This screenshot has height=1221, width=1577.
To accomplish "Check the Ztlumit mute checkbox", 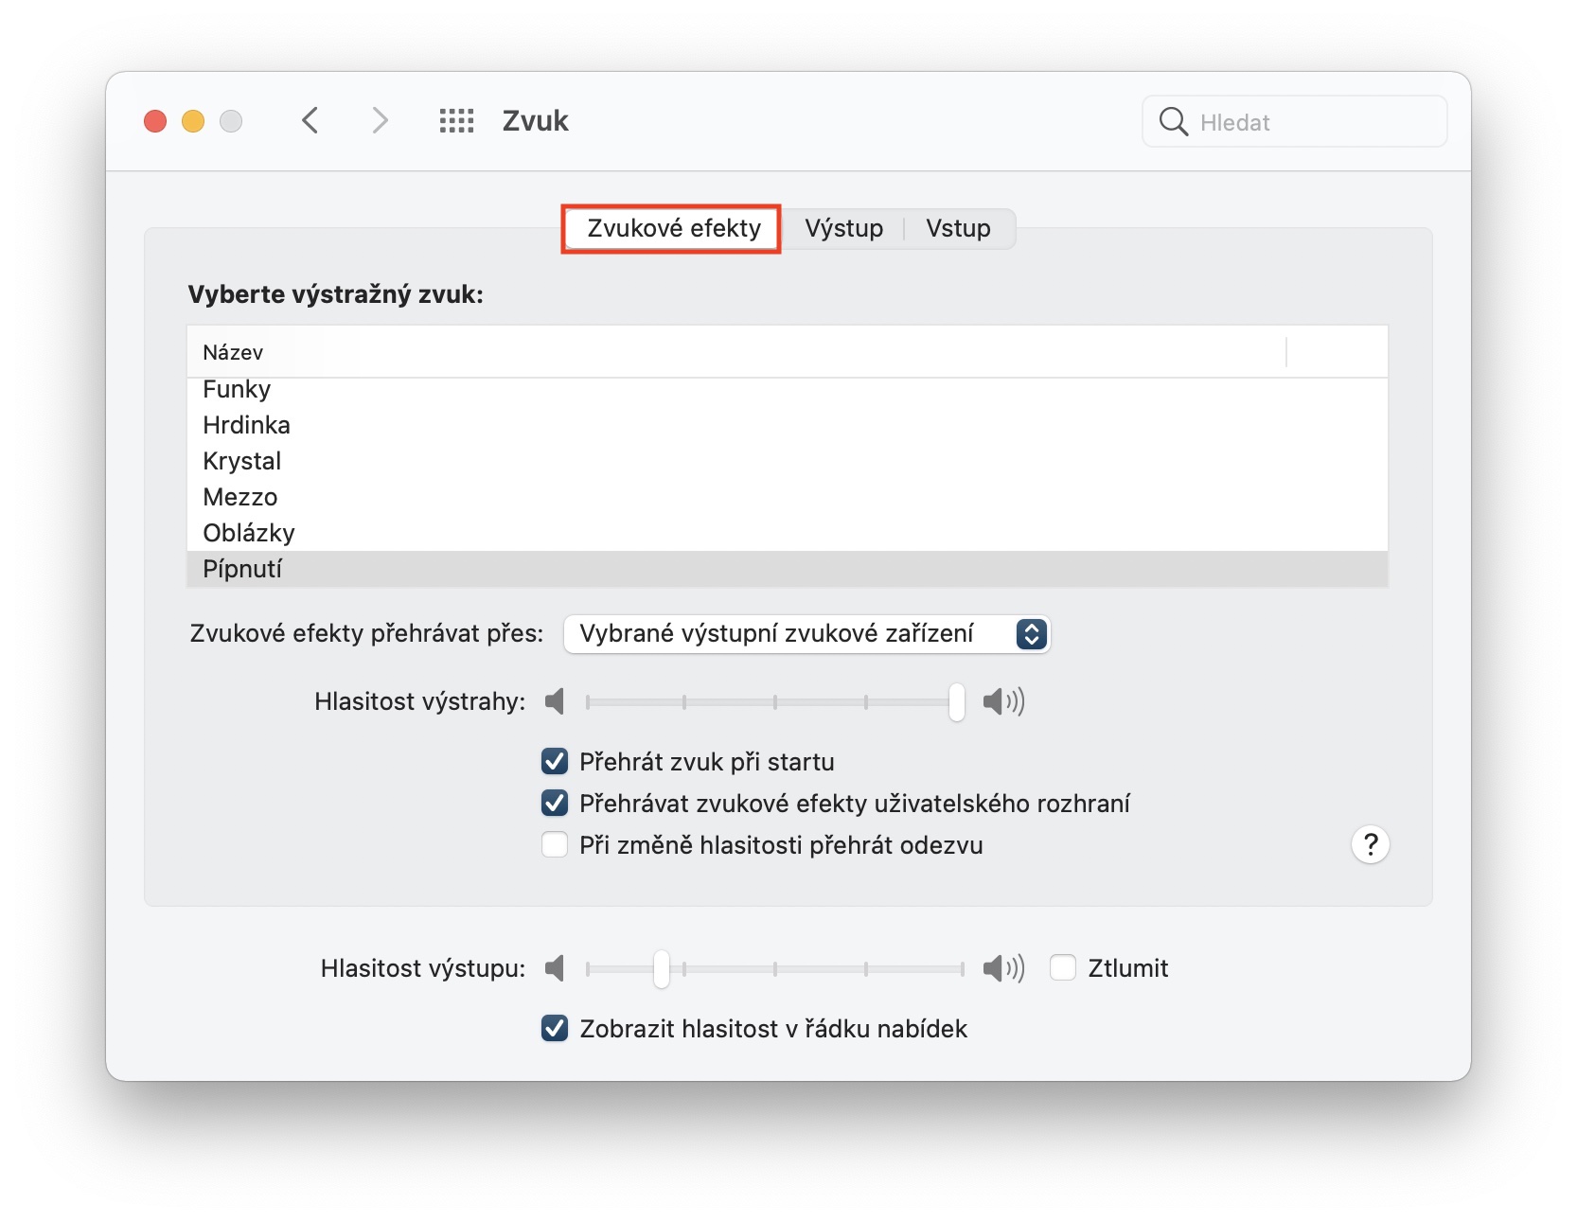I will click(x=1063, y=968).
